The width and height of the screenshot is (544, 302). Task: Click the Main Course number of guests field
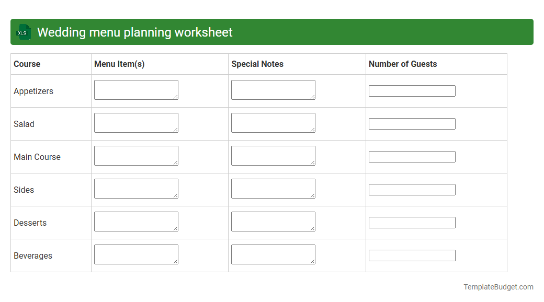click(x=412, y=156)
